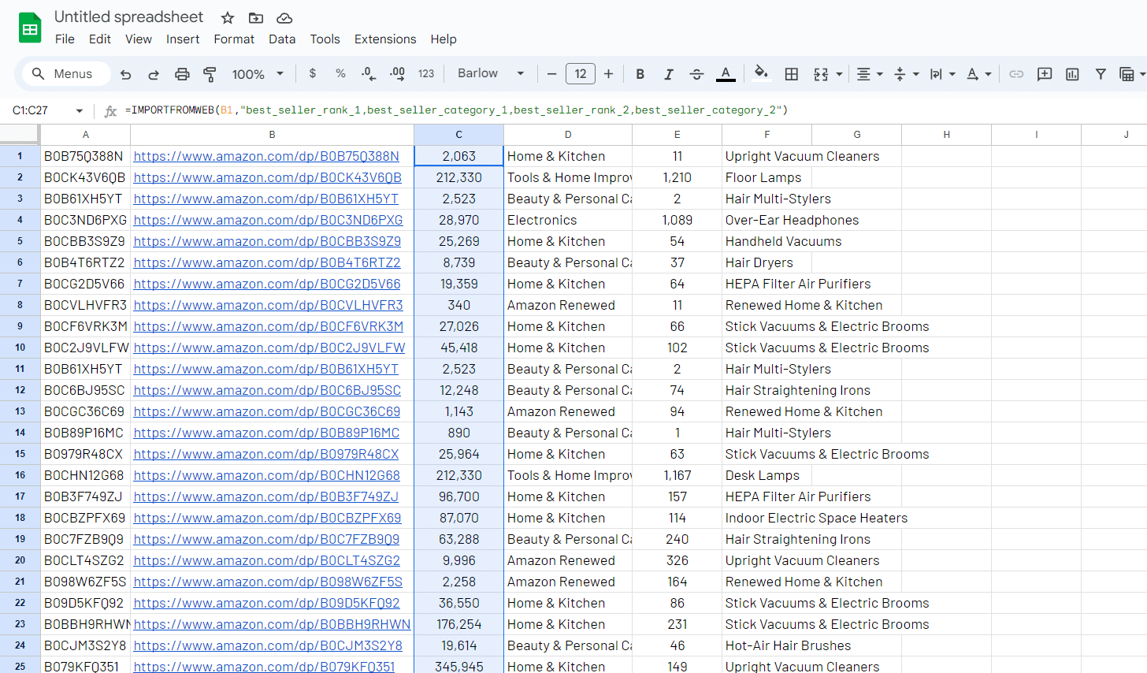1147x673 pixels.
Task: Click the Undo arrow icon
Action: [125, 74]
